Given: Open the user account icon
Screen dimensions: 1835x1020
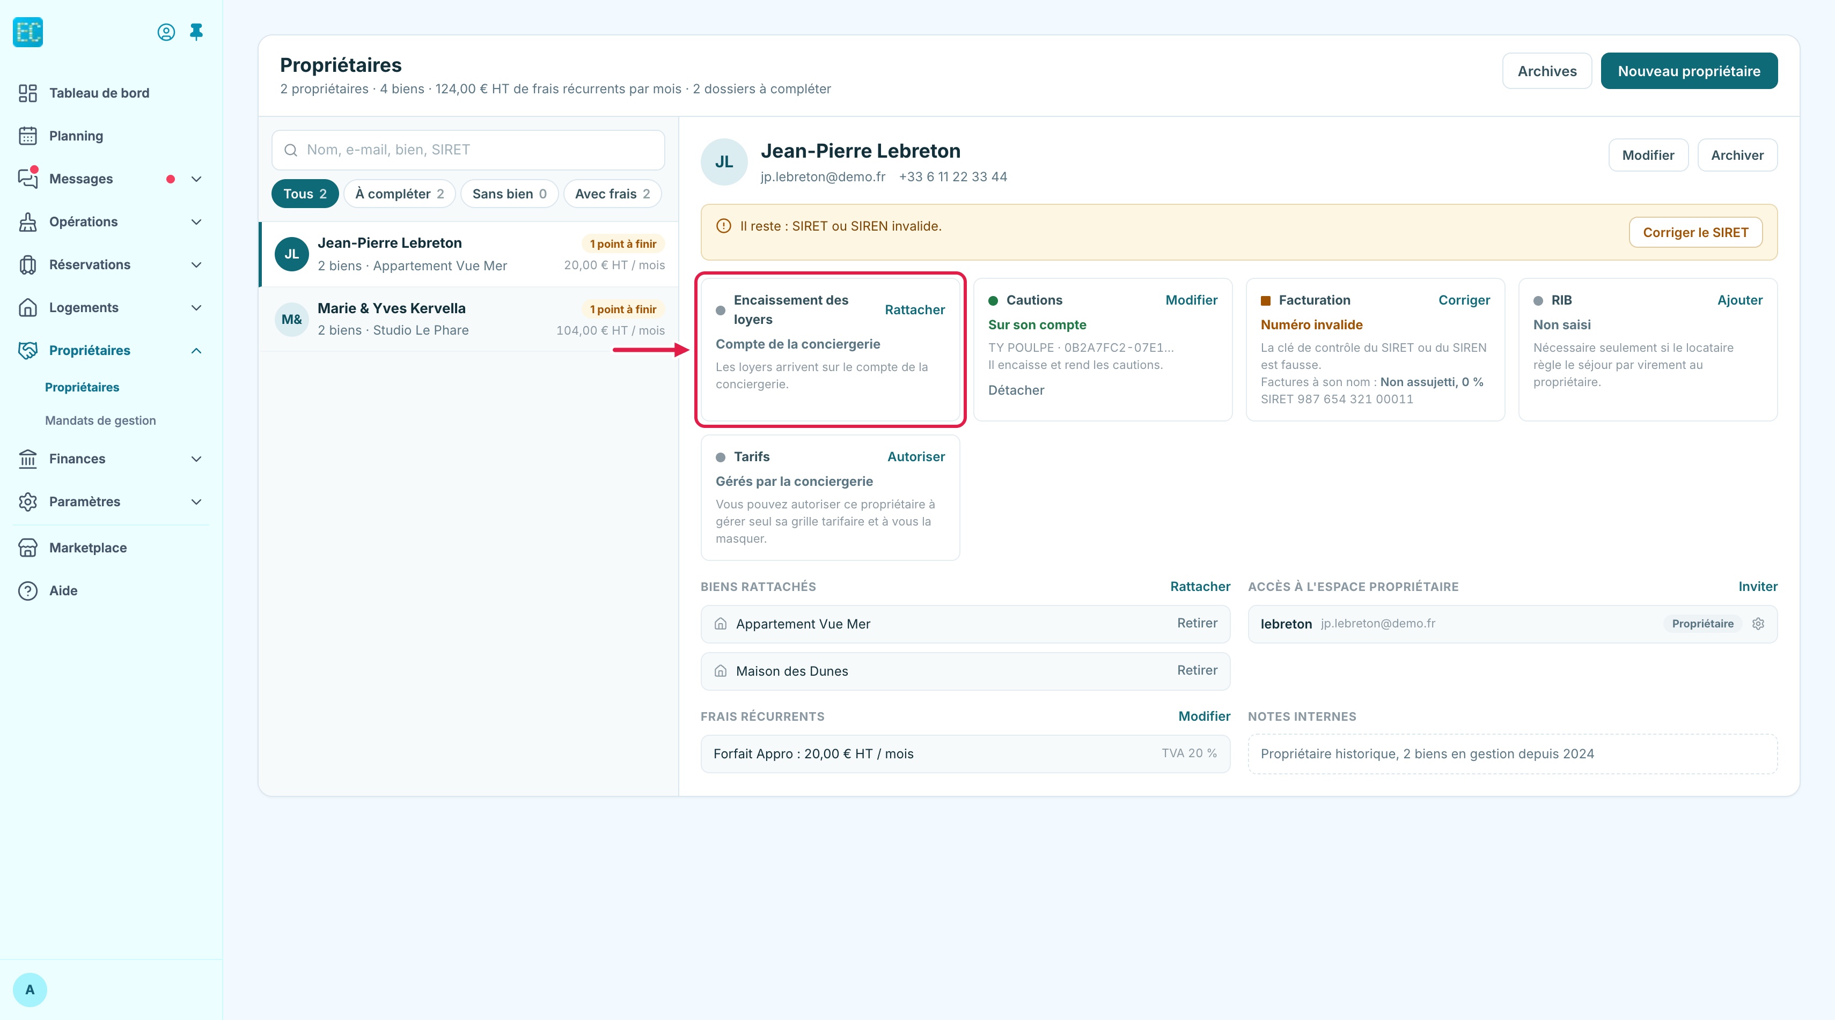Looking at the screenshot, I should click(166, 32).
